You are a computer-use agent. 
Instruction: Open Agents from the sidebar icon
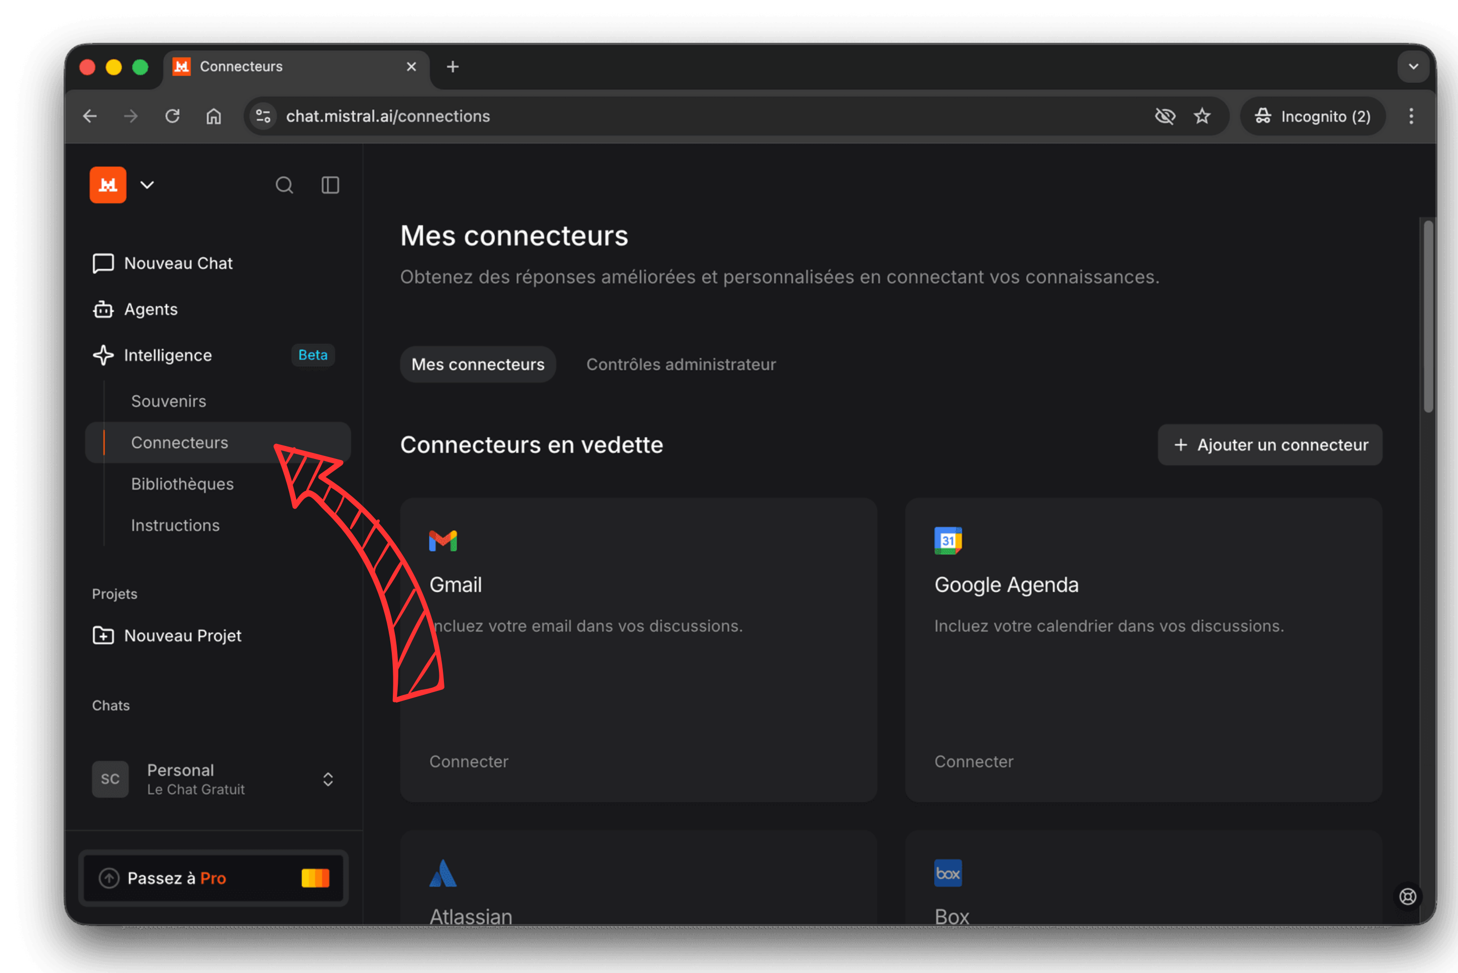(103, 309)
